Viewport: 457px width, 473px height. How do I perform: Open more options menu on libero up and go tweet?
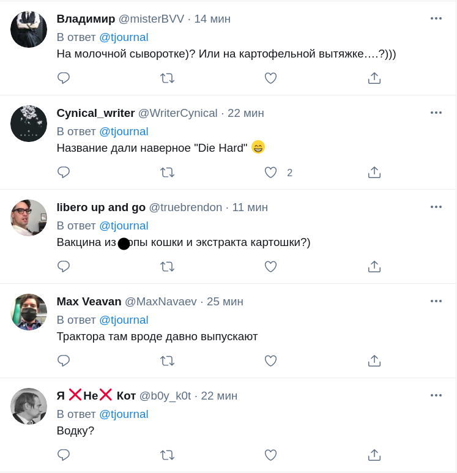tap(436, 207)
